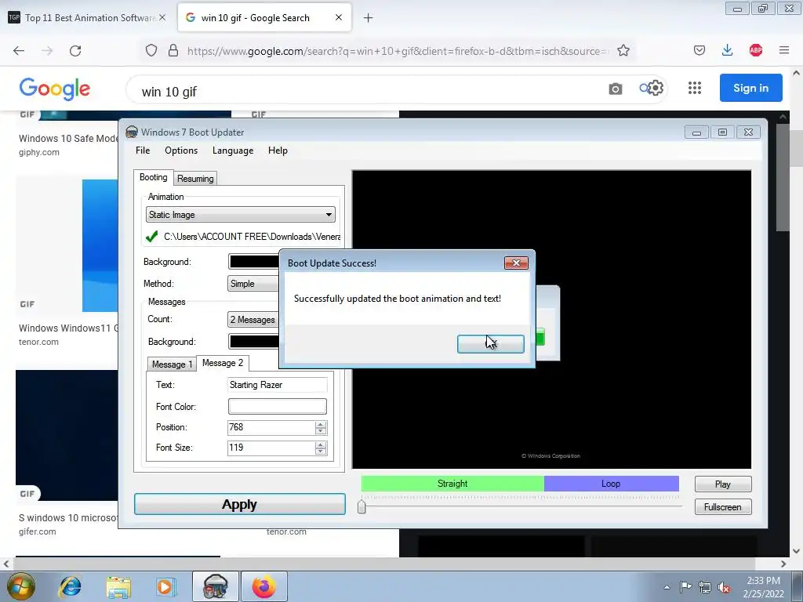Open the 2 Messages count dropdown
Image resolution: width=803 pixels, height=602 pixels.
click(253, 320)
